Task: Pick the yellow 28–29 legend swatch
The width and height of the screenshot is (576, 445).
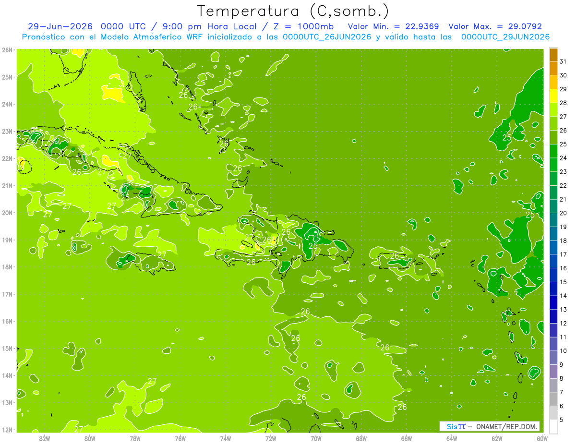Action: (x=553, y=96)
